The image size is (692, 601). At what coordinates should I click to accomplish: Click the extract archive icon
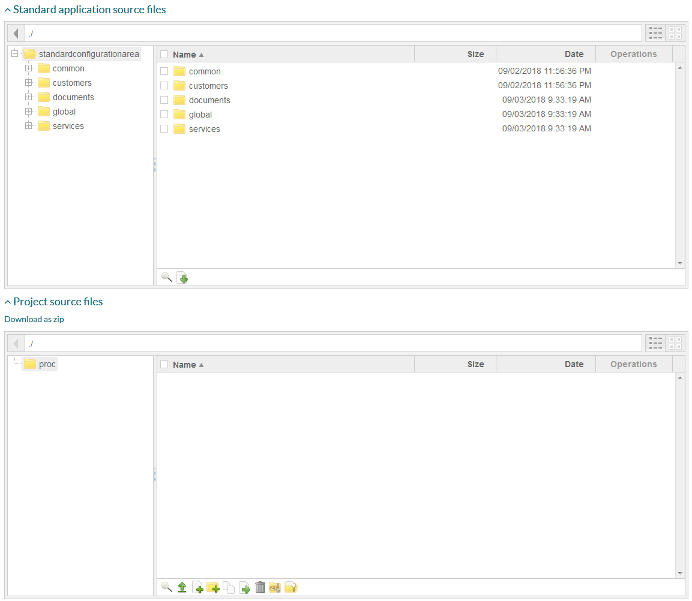[x=291, y=588]
